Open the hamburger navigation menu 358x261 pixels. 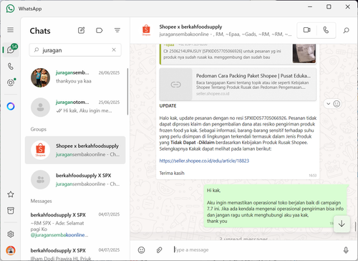click(x=10, y=30)
